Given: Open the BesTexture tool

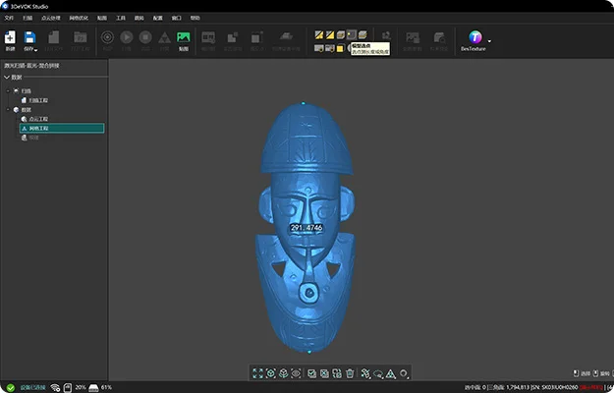Looking at the screenshot, I should (475, 38).
